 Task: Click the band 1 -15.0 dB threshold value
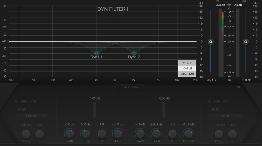[x=118, y=124]
